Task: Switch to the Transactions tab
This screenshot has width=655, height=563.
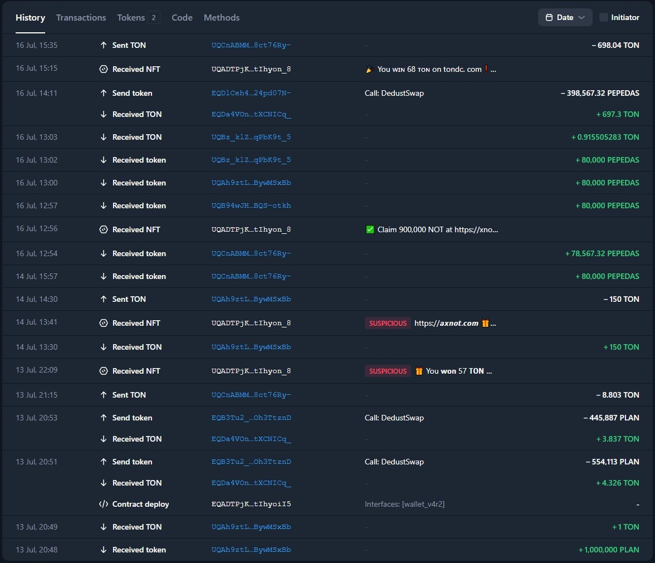Action: (81, 18)
